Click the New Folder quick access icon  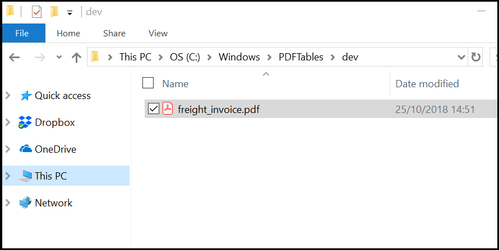tap(54, 12)
